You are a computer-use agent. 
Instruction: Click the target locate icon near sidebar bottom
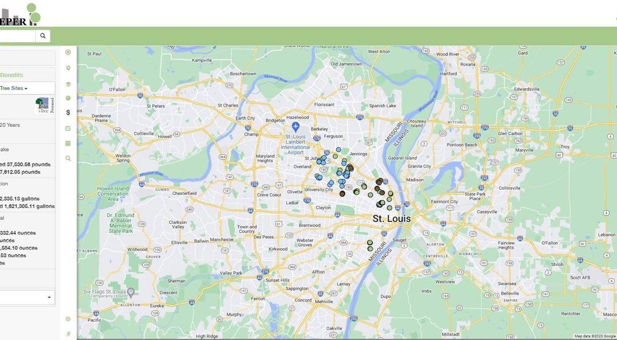(x=68, y=319)
